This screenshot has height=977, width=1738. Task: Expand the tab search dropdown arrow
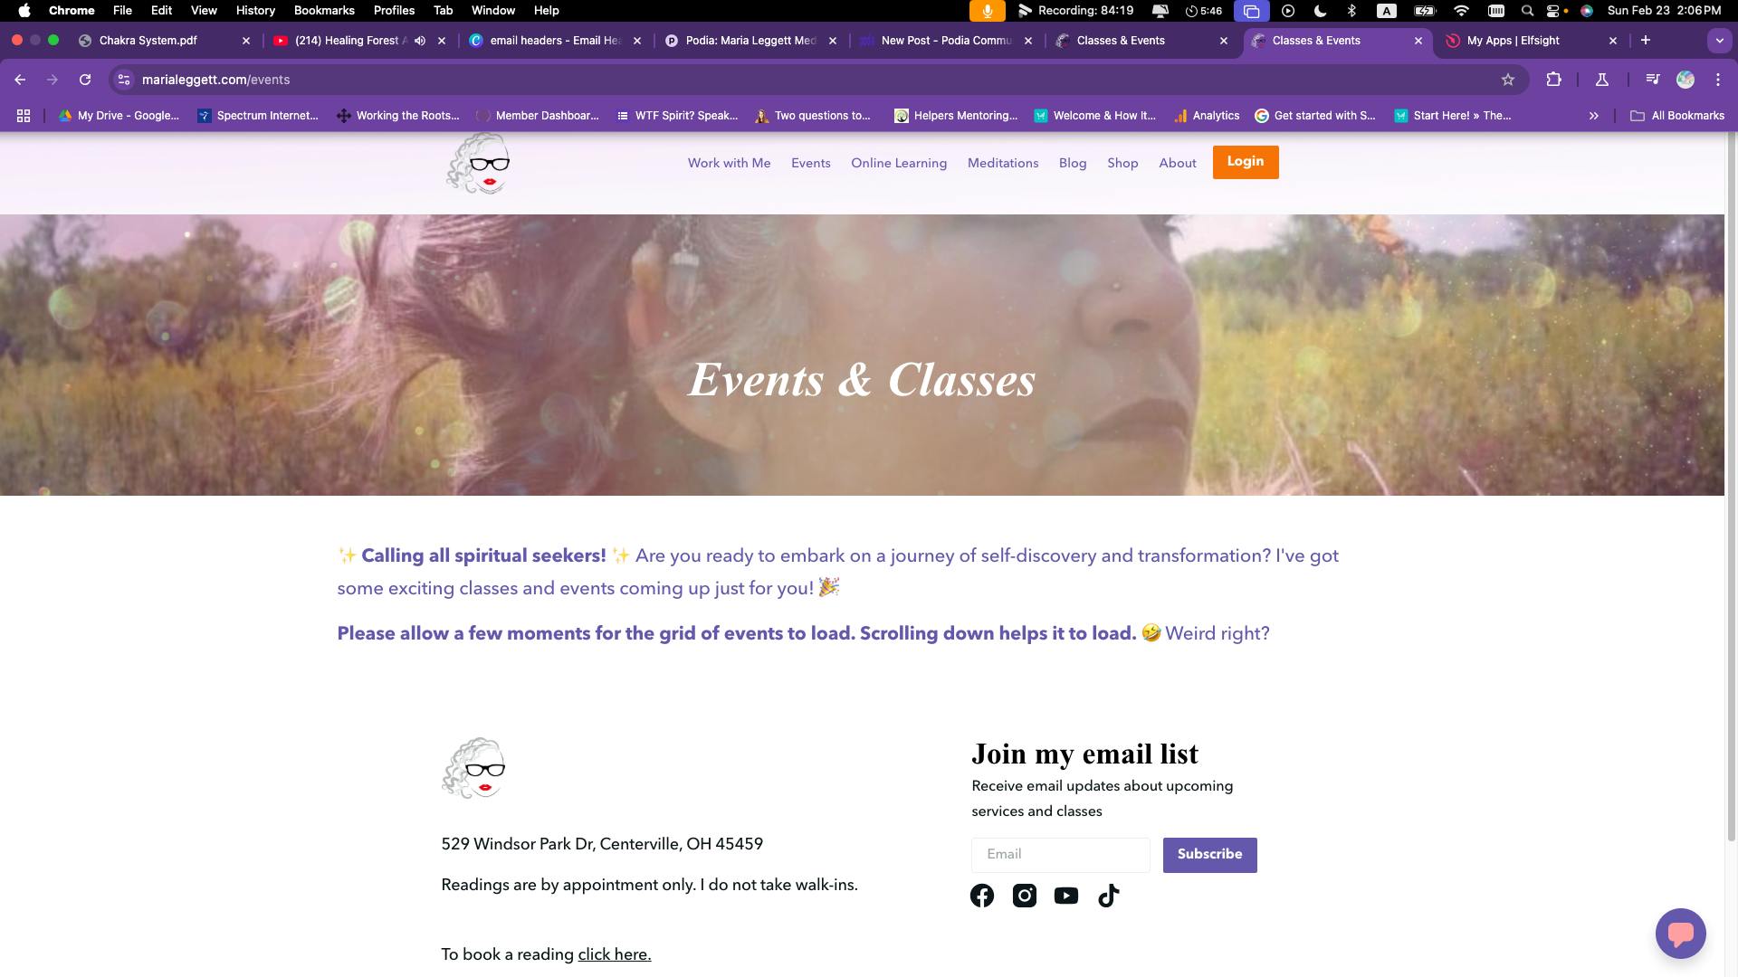click(x=1719, y=41)
